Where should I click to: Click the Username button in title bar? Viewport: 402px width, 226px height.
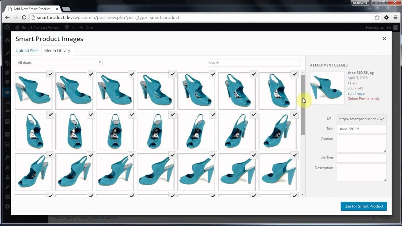[x=360, y=3]
